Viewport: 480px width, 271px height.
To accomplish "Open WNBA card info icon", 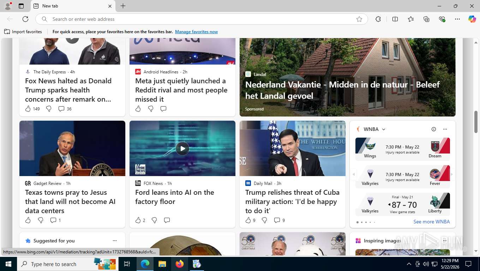I will (x=434, y=129).
